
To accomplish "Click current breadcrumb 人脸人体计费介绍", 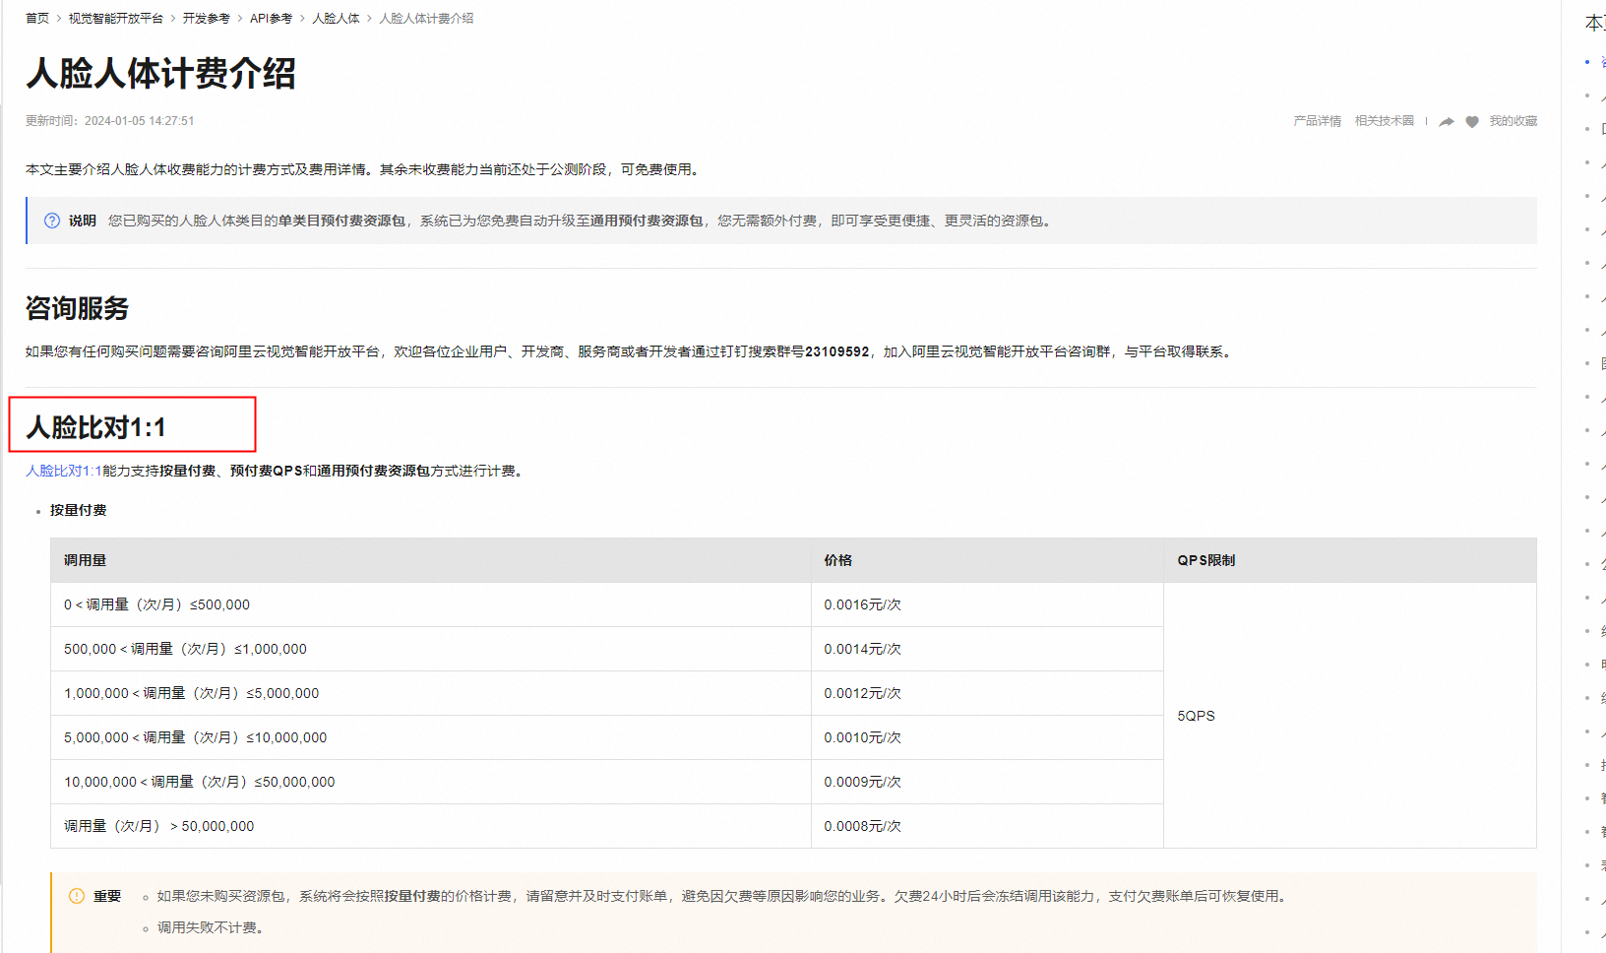I will point(427,19).
